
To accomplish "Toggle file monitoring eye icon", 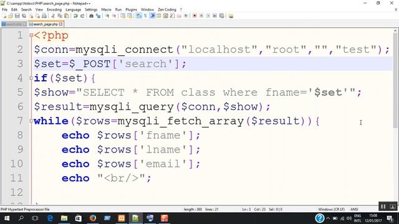I will 186,16.
